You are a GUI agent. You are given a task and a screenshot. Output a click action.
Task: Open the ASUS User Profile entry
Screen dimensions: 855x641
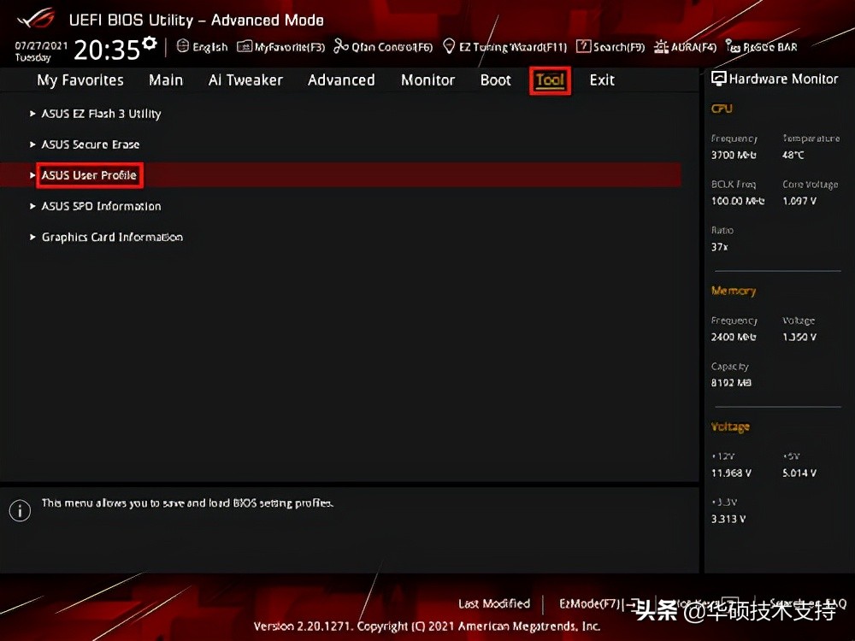pyautogui.click(x=90, y=175)
